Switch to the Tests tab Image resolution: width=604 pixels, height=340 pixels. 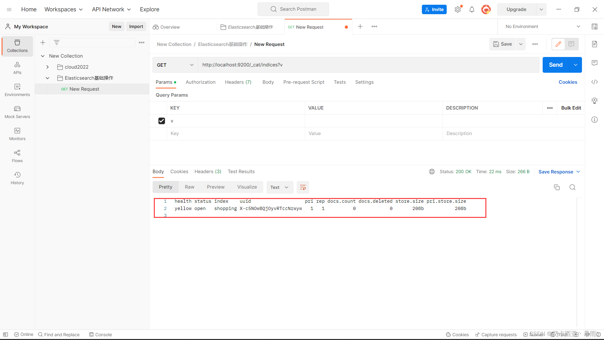(340, 82)
